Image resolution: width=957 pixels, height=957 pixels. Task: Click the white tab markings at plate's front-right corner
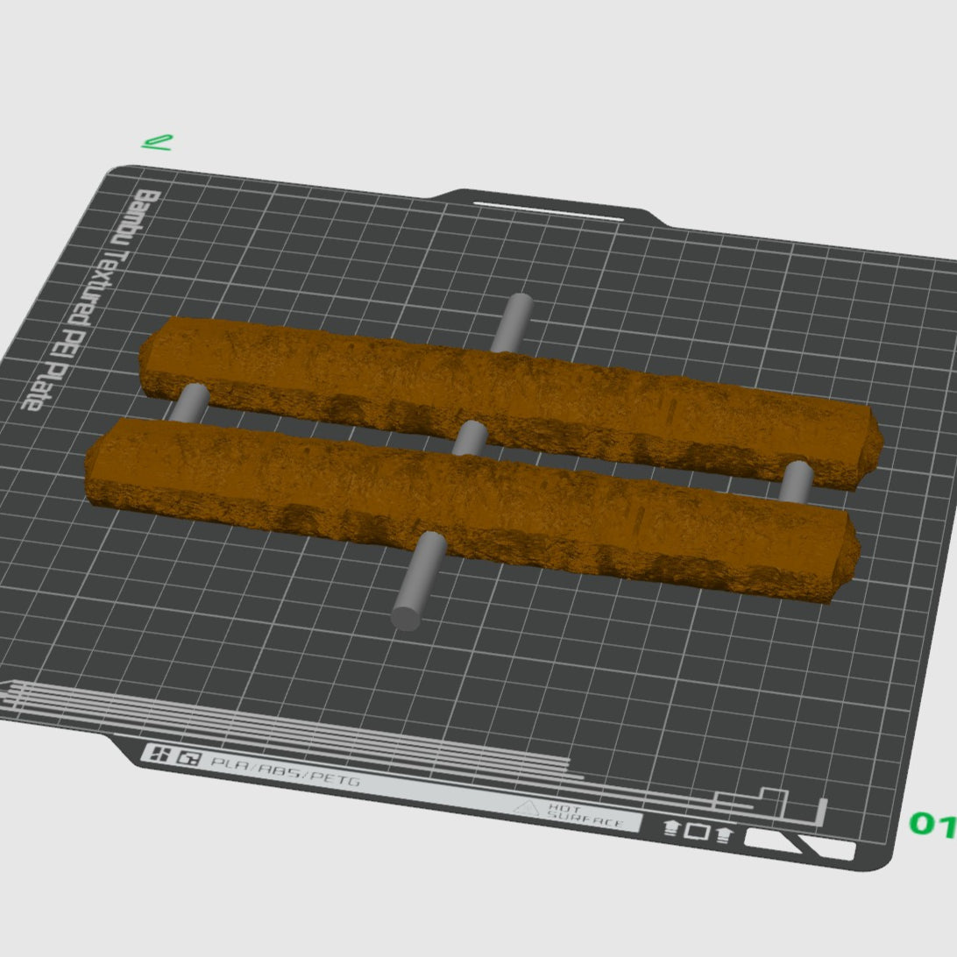800,843
